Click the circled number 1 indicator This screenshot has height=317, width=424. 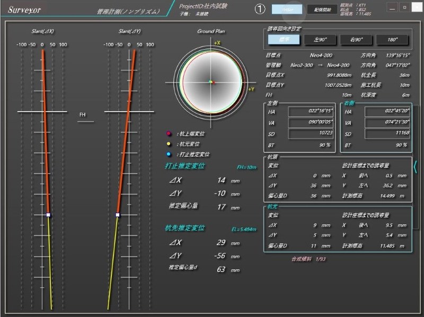click(x=260, y=9)
